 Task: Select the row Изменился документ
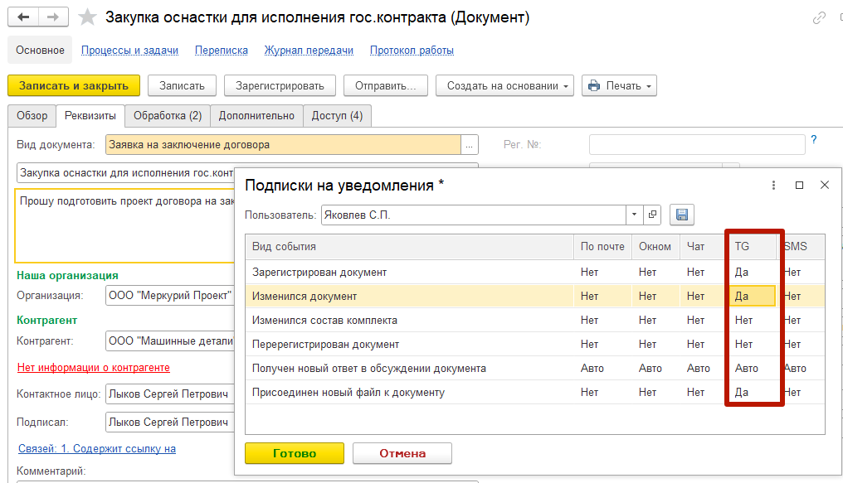(x=535, y=297)
